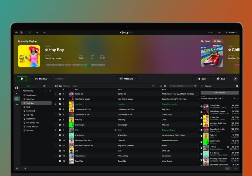Open Automix settings gear
Screen dimensions: 252x176
(x=237, y=86)
